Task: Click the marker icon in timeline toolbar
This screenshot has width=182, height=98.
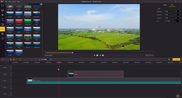Action: pos(36,59)
